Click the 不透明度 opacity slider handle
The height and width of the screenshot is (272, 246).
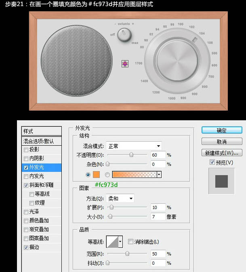(131, 155)
